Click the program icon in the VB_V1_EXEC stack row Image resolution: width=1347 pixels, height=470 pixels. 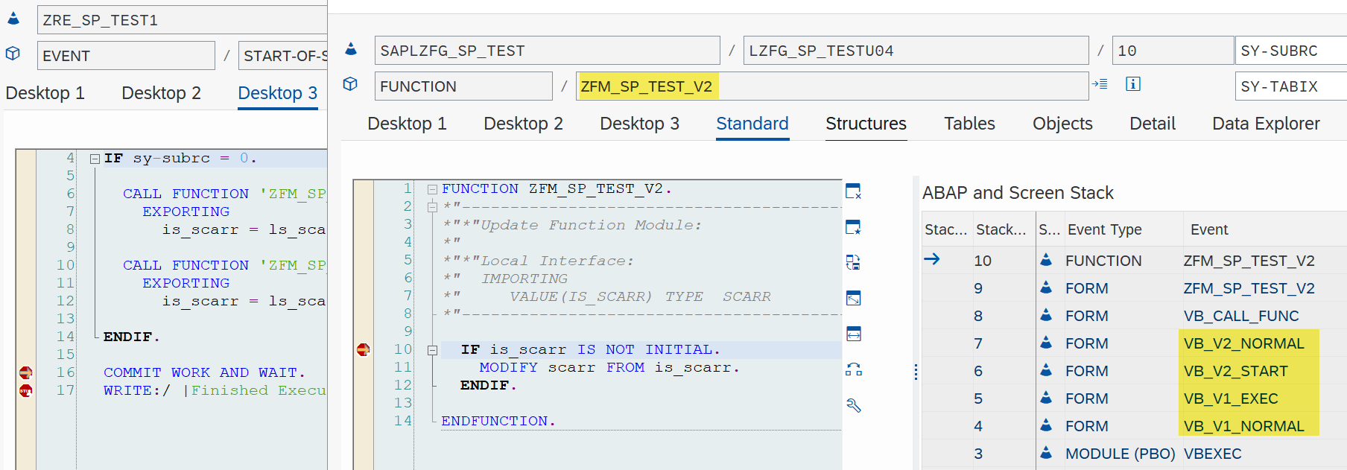(1046, 398)
